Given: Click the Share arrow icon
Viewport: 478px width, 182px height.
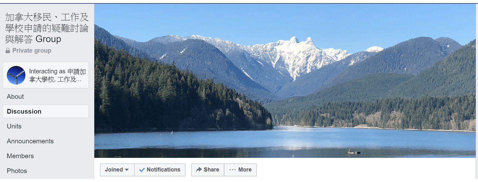Looking at the screenshot, I should click(x=199, y=170).
